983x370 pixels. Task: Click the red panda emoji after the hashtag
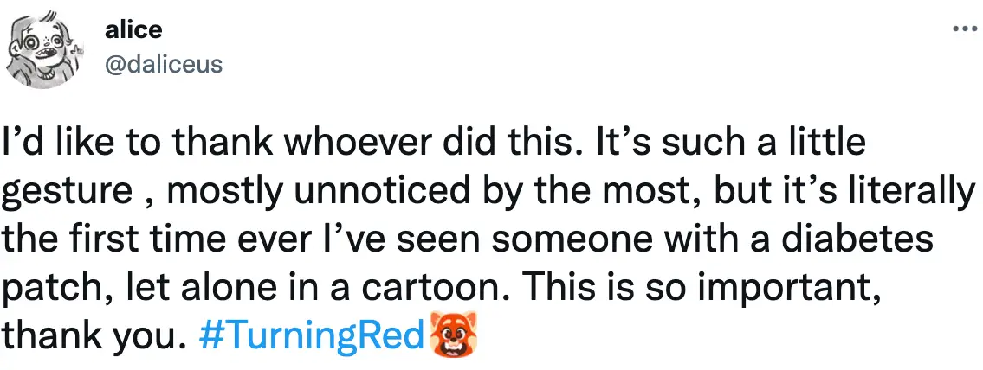454,333
